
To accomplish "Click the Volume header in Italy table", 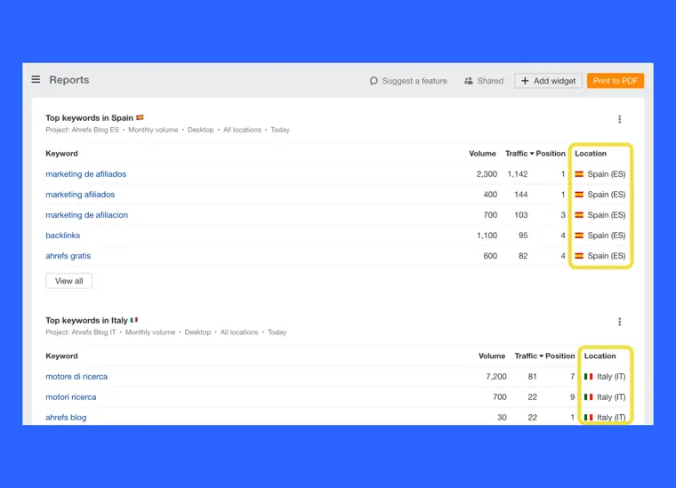I will (492, 356).
